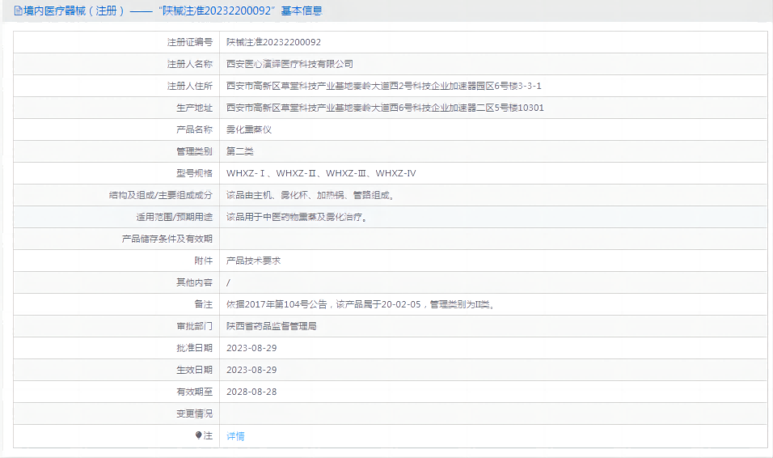
Task: Click the 生效日期 label
Action: 194,370
